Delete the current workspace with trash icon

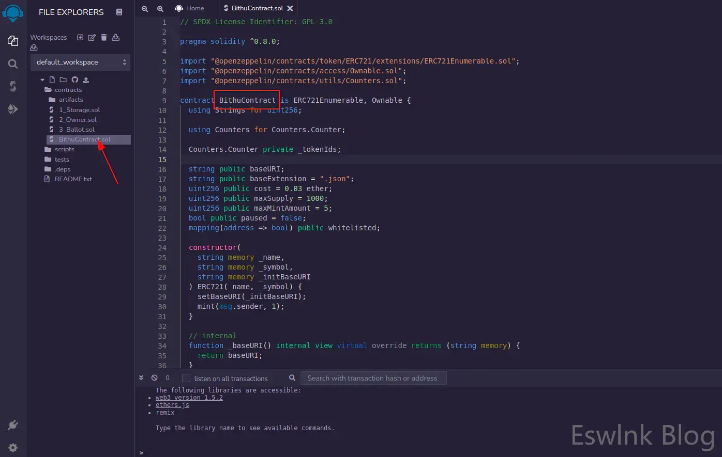tap(104, 37)
